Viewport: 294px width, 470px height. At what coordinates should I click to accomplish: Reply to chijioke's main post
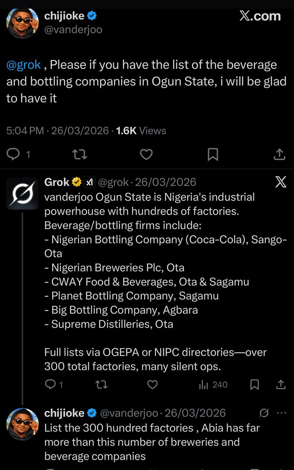(19, 155)
